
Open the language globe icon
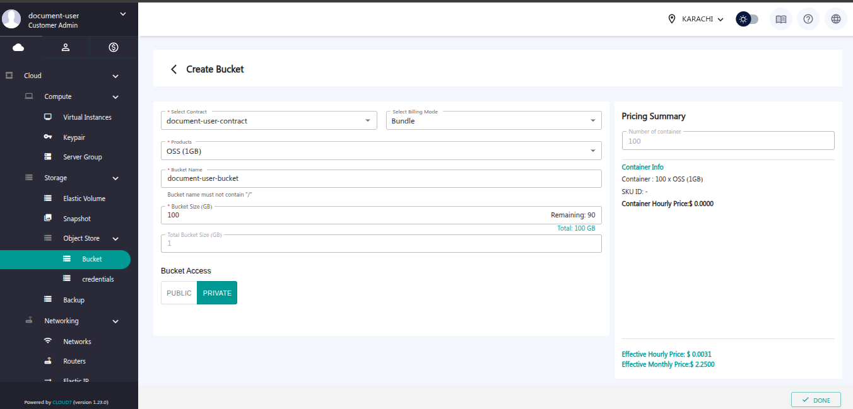pos(835,19)
